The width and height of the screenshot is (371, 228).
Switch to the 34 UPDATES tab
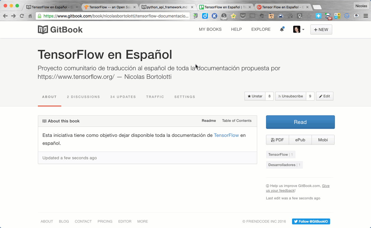123,97
